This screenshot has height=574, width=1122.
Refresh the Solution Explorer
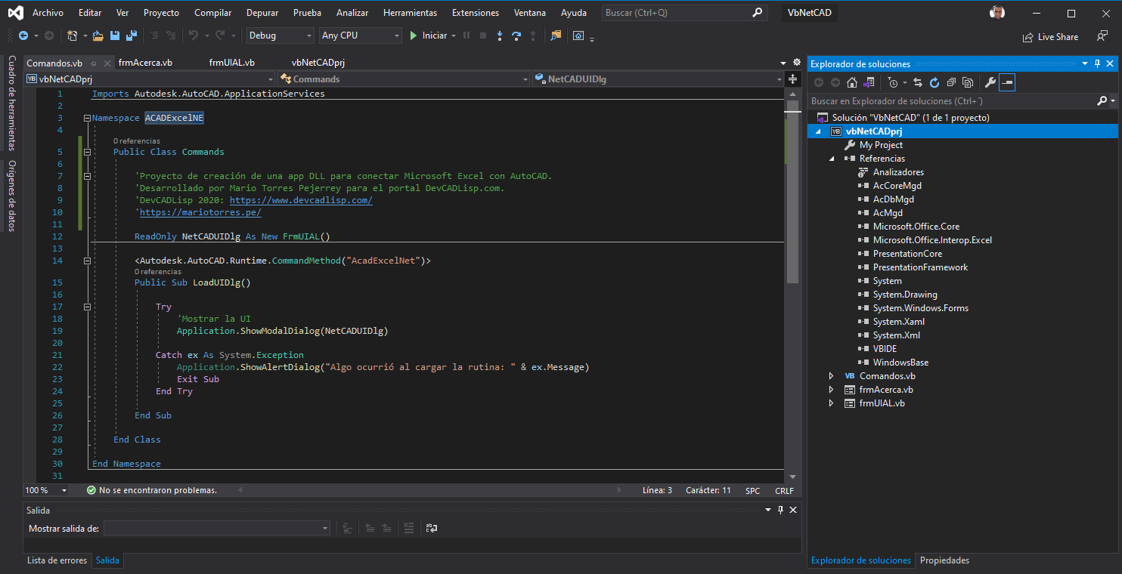tap(935, 82)
